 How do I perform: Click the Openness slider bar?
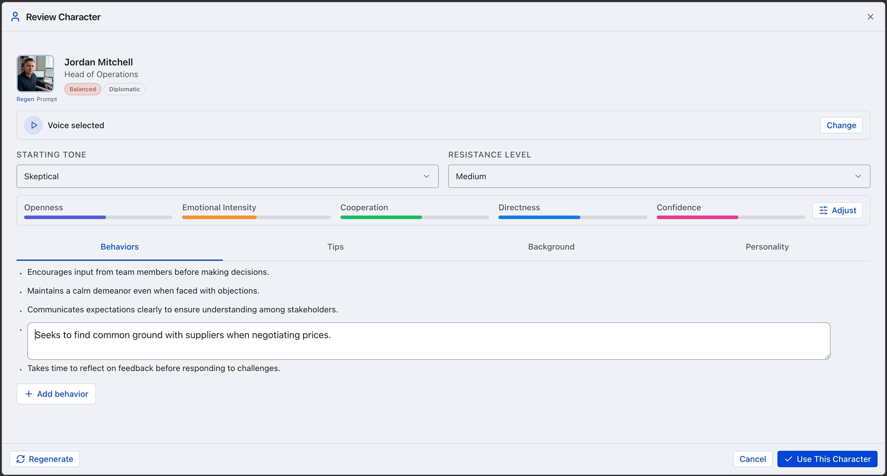tap(98, 217)
